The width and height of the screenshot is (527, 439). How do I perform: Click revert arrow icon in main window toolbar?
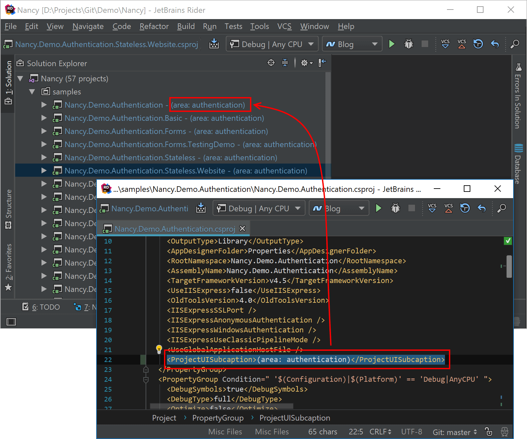tap(495, 44)
